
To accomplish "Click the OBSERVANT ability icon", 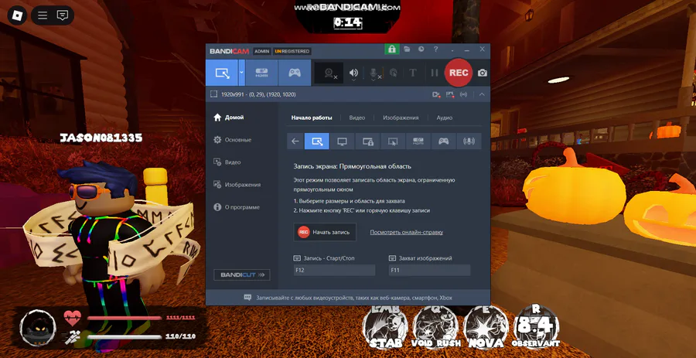I will coord(536,326).
